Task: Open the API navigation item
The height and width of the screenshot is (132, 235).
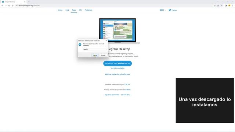Action: point(80,10)
